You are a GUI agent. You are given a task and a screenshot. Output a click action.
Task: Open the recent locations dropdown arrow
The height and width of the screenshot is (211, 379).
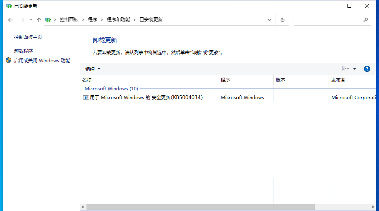tap(31, 20)
